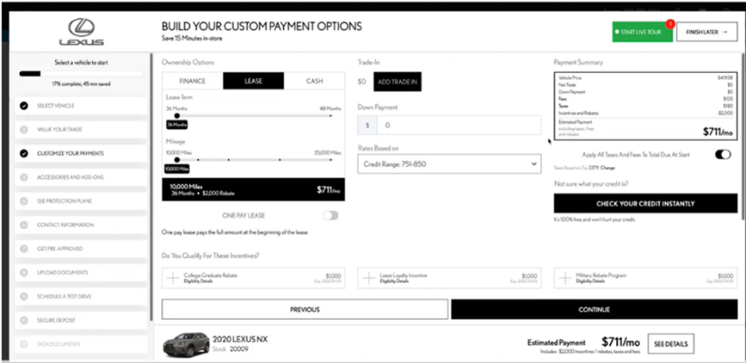Click the Schedule a Test Drive step circle icon
This screenshot has width=746, height=363.
24,297
